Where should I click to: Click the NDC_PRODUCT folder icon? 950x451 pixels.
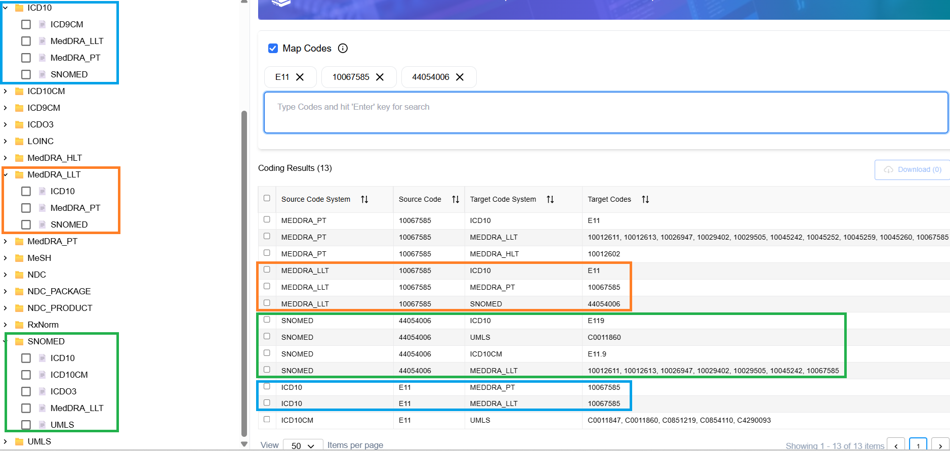tap(20, 308)
